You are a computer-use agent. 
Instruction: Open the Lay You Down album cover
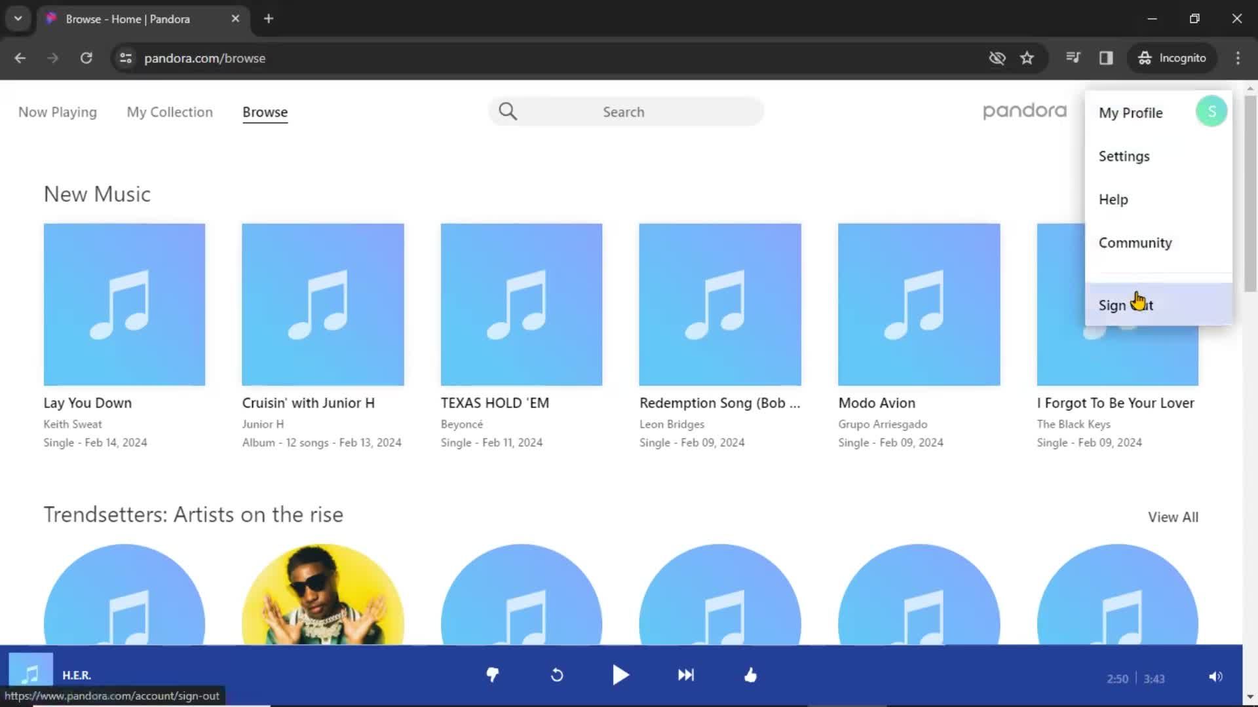pos(124,304)
